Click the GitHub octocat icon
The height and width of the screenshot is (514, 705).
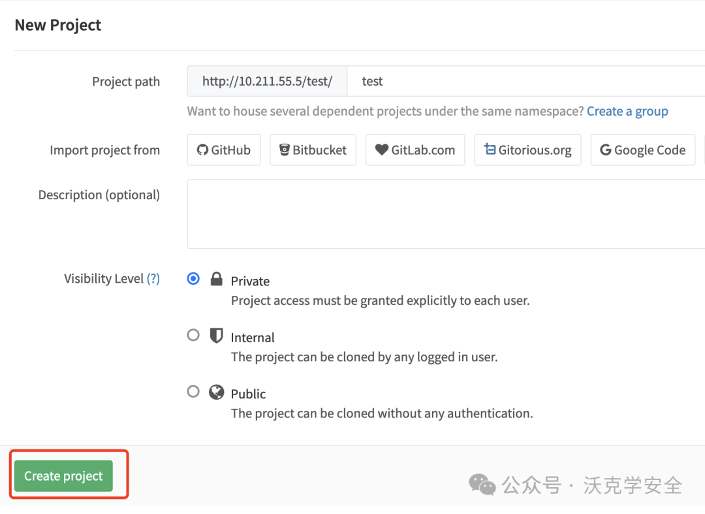click(x=202, y=150)
